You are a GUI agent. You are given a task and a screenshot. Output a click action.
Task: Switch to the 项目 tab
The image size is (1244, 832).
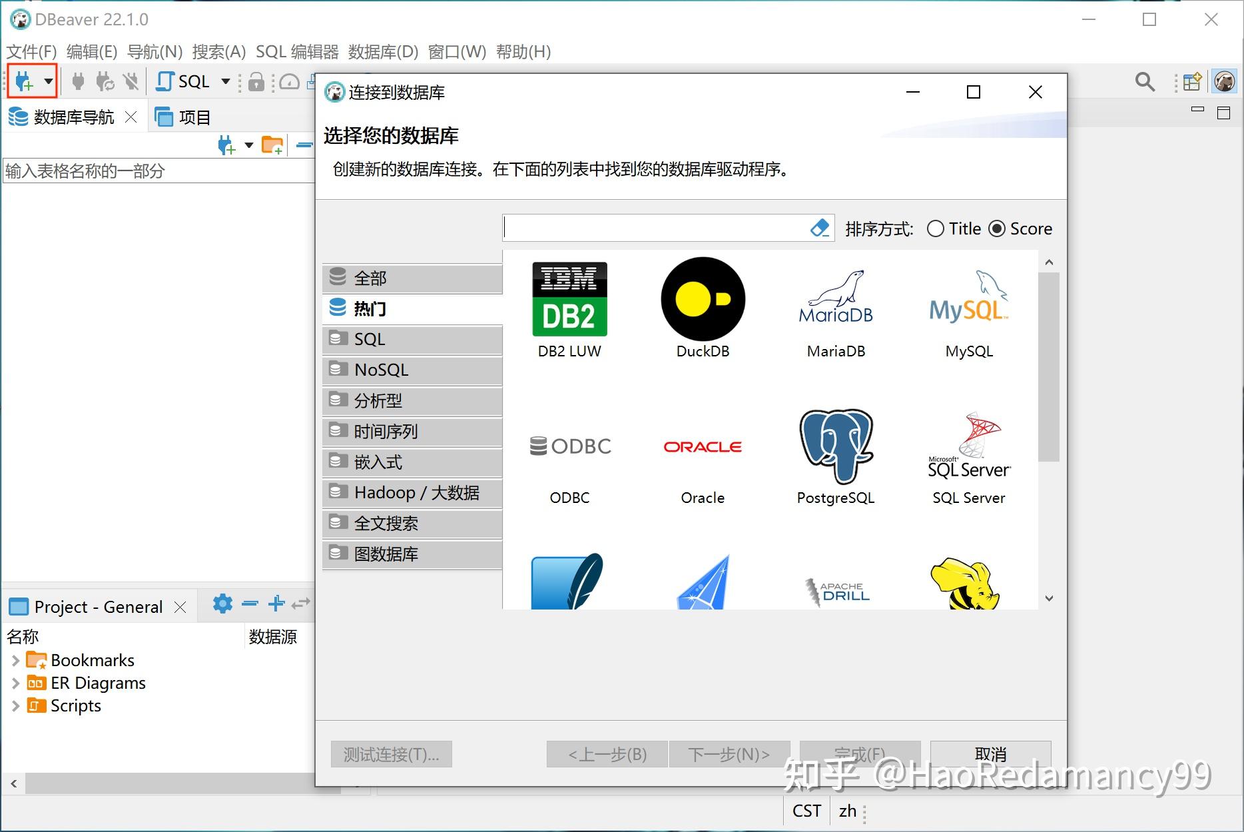(x=193, y=117)
